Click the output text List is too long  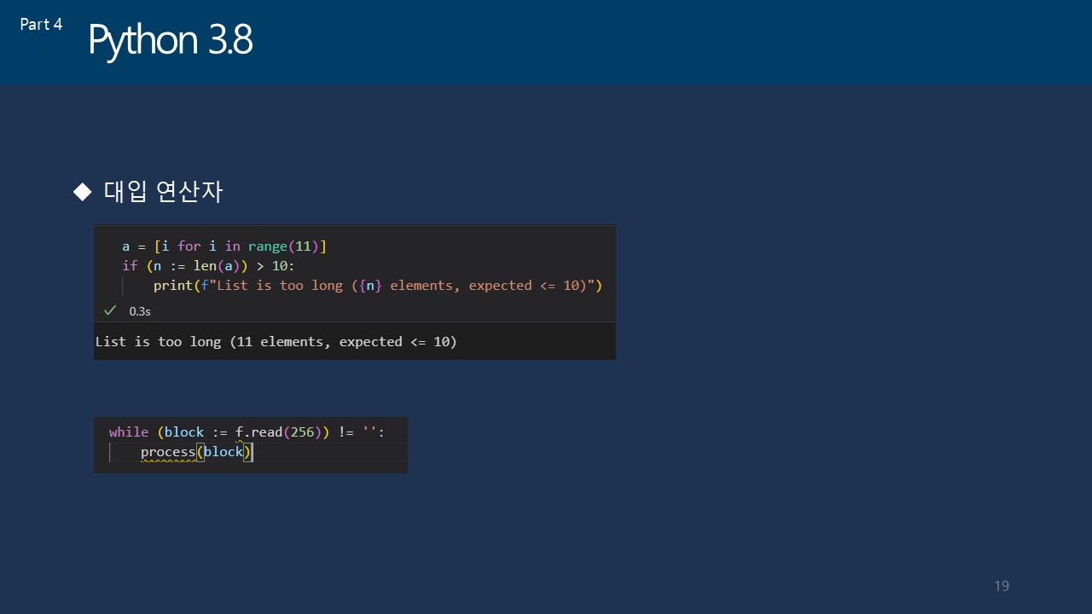coord(276,342)
